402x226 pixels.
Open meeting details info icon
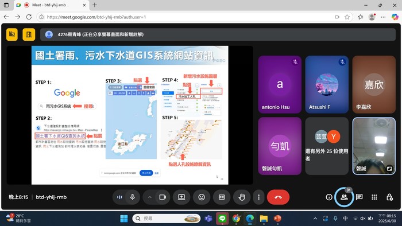pos(329,197)
